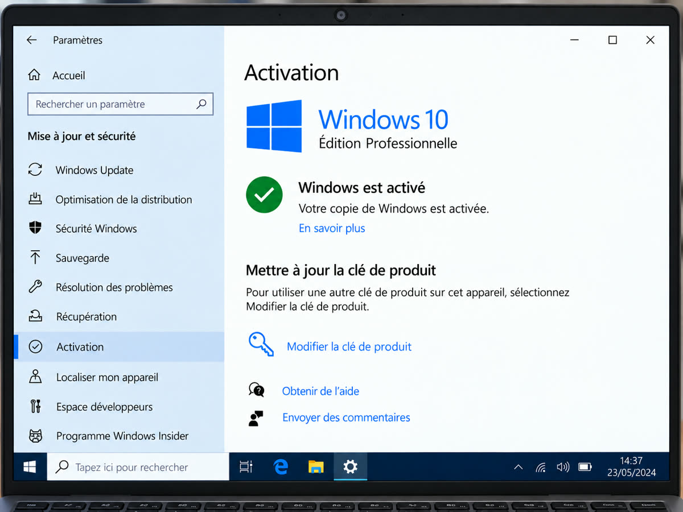Click the Espace développeurs tools icon

tap(35, 406)
